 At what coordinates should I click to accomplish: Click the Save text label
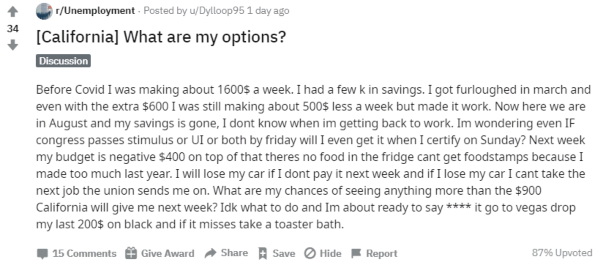(284, 253)
